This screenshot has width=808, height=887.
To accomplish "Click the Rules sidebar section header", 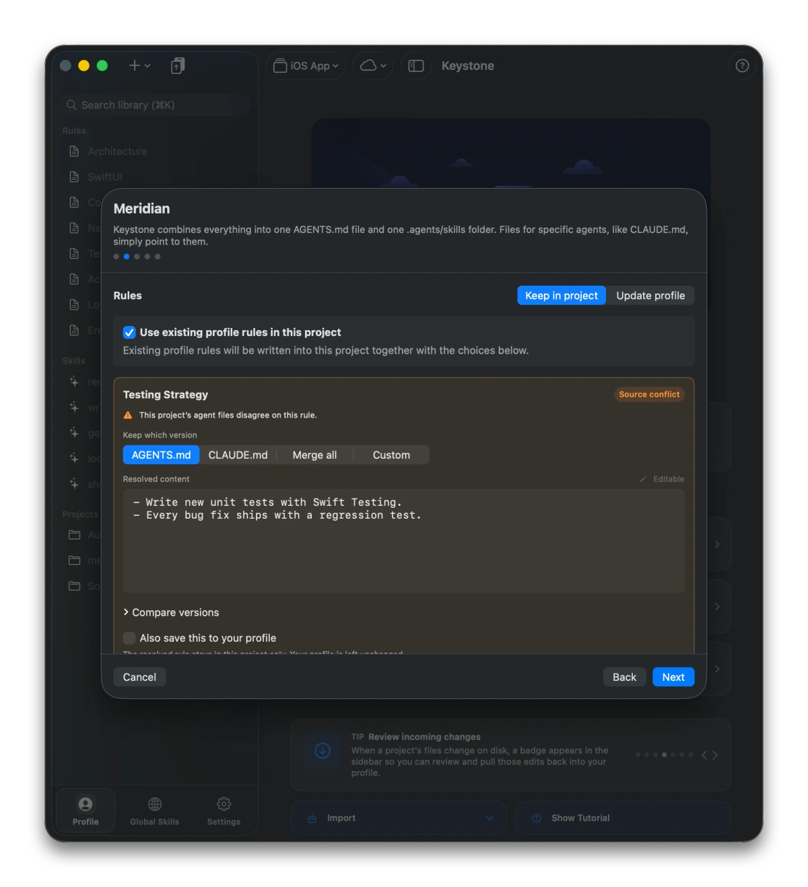I will click(74, 131).
